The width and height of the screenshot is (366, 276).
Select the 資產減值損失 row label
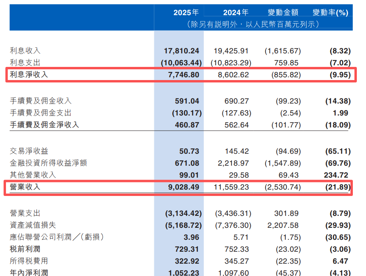(x=33, y=225)
